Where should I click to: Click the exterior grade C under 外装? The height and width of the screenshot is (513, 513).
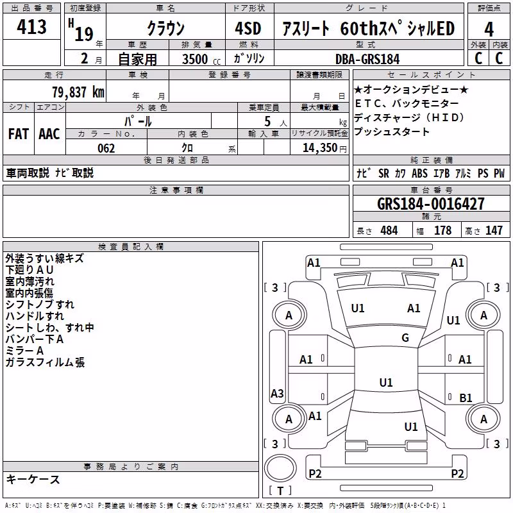click(478, 58)
